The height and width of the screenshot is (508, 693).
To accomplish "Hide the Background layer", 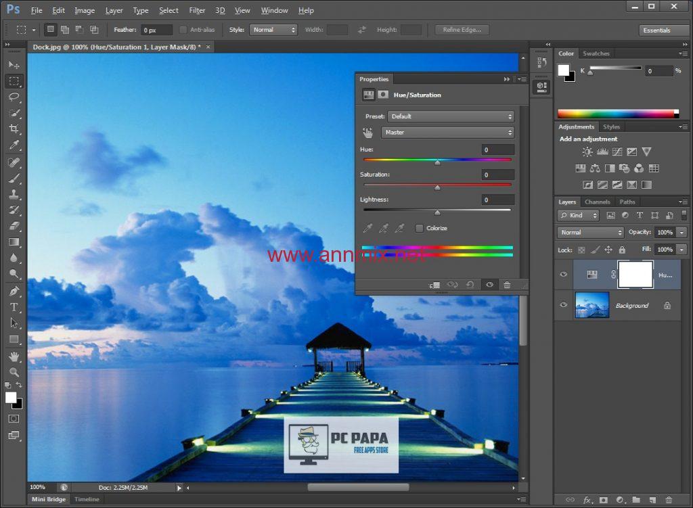I will coord(563,305).
